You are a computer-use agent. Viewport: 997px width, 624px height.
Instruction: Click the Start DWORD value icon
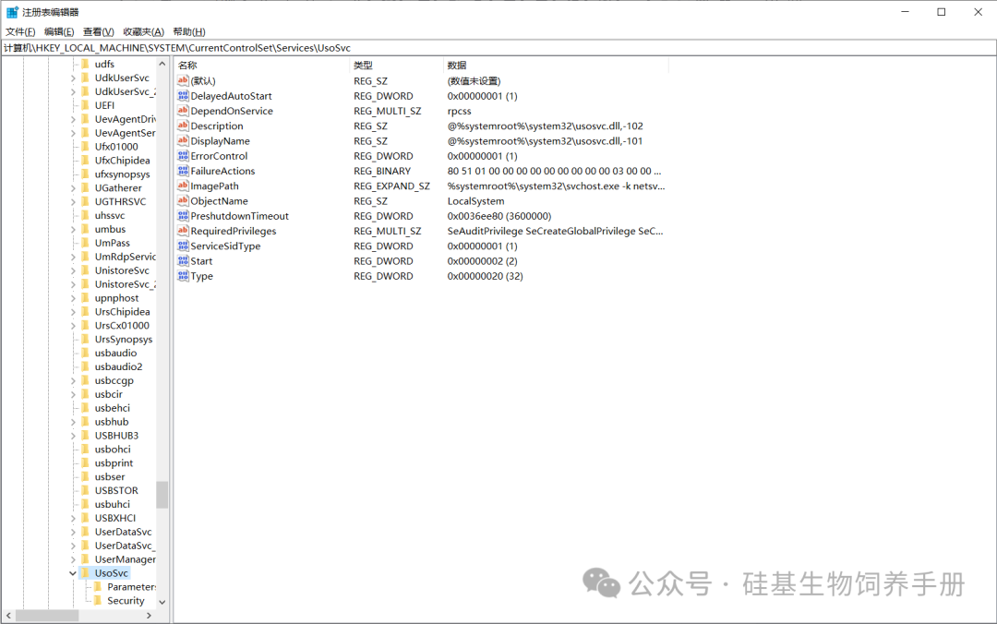(183, 261)
